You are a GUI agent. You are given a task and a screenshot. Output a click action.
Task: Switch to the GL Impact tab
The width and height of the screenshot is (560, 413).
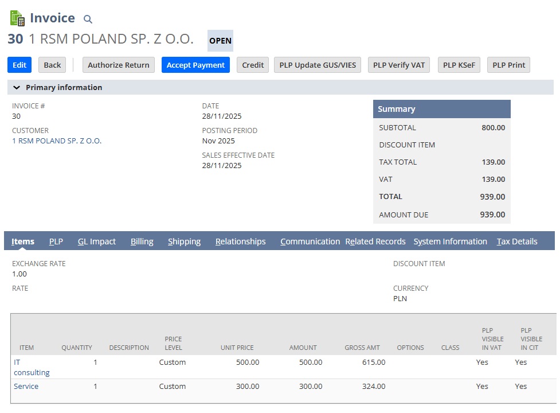point(97,241)
